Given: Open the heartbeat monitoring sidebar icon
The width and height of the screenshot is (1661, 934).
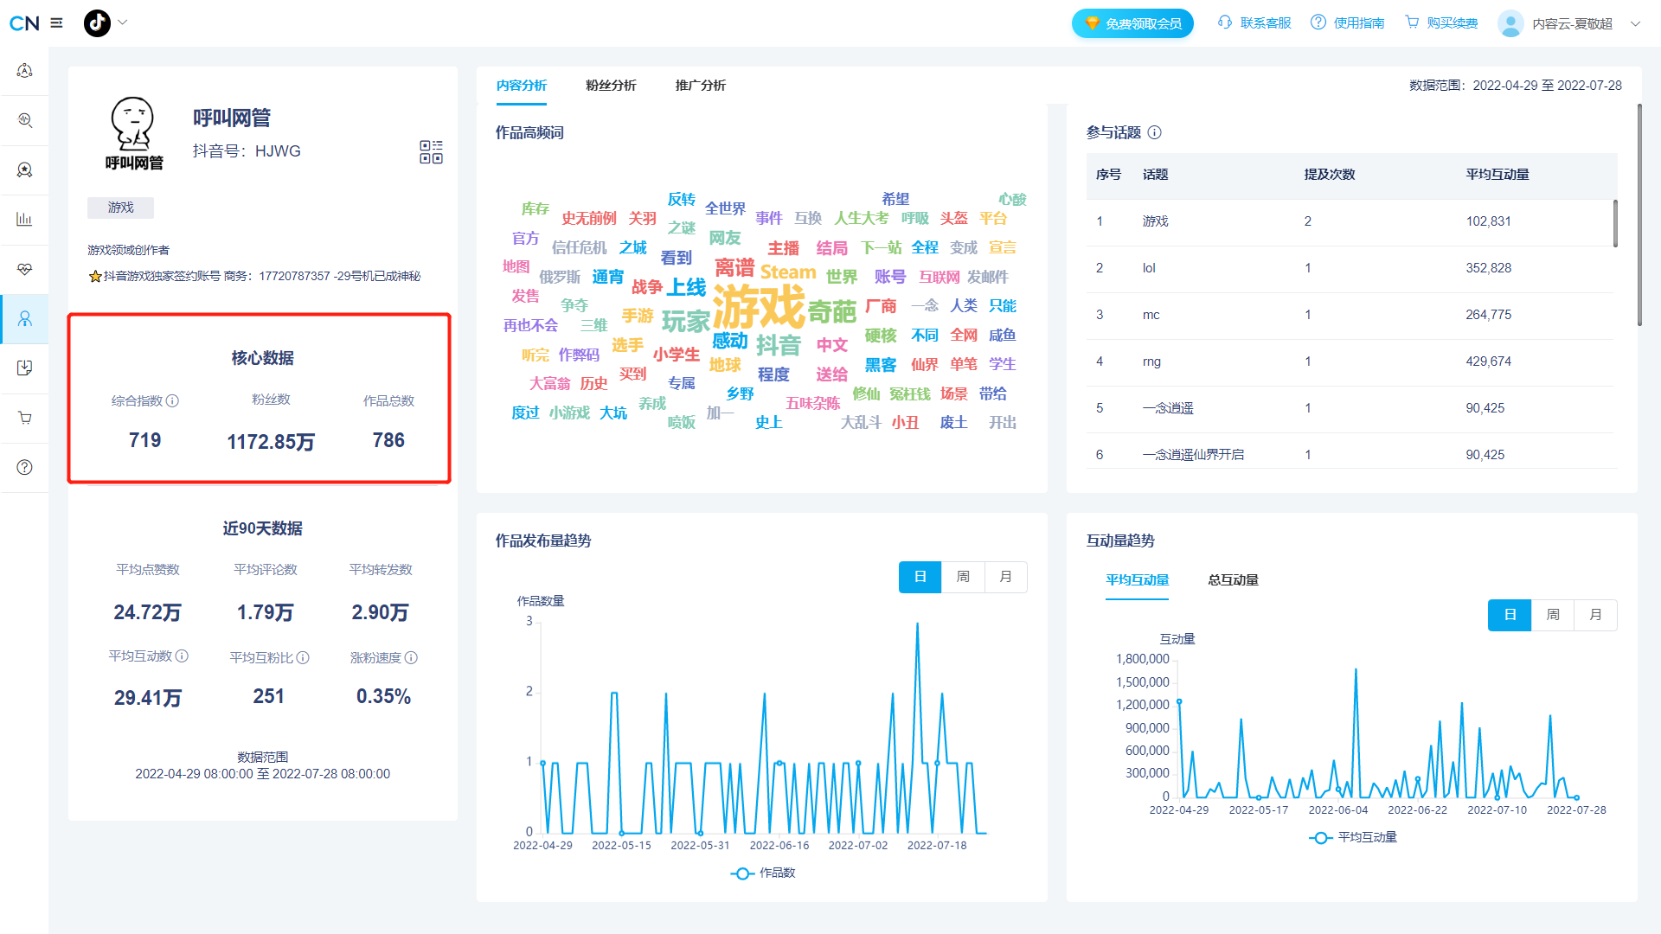Looking at the screenshot, I should point(25,269).
